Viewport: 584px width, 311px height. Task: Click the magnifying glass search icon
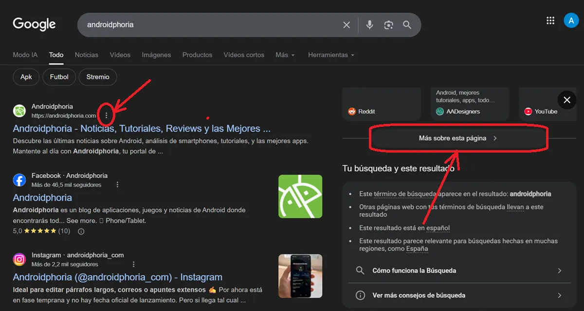(407, 25)
